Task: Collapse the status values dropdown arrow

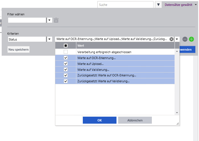Action: point(177,39)
